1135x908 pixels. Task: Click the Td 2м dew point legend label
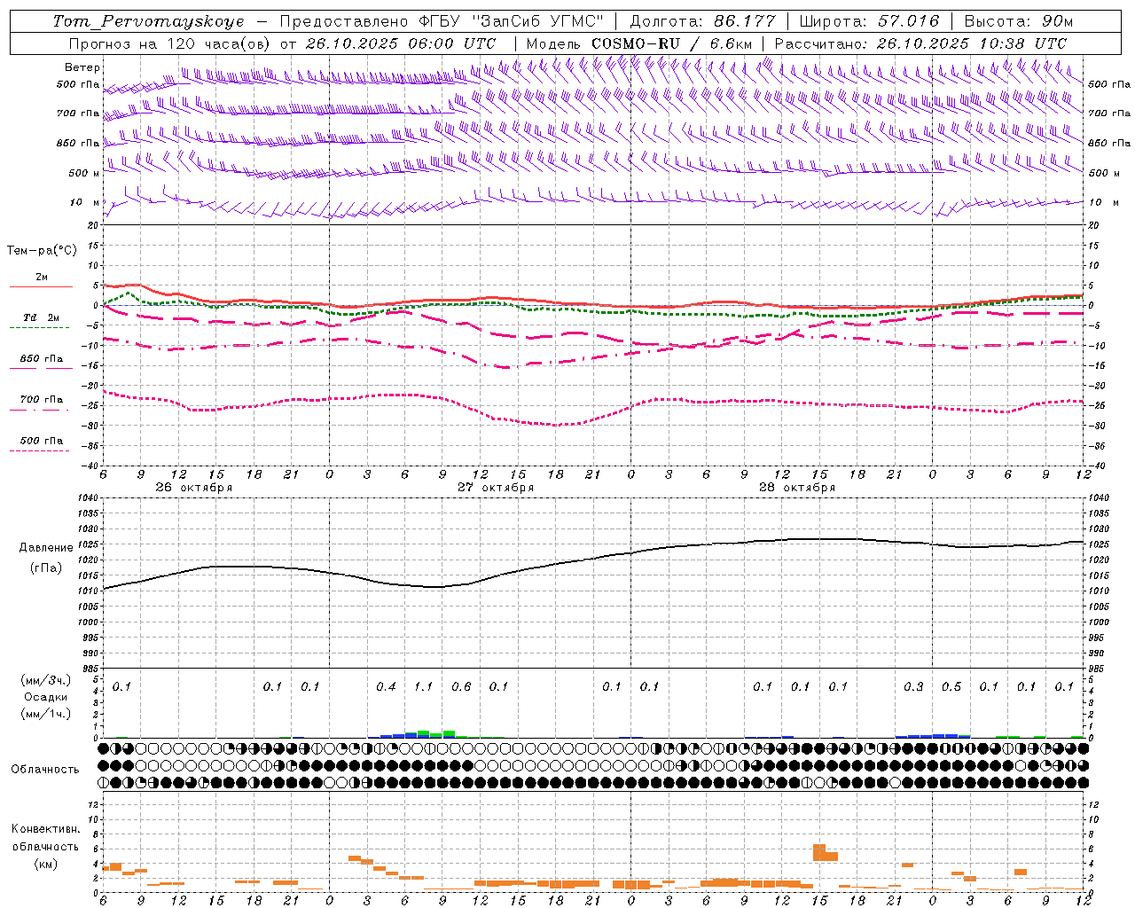[x=41, y=317]
